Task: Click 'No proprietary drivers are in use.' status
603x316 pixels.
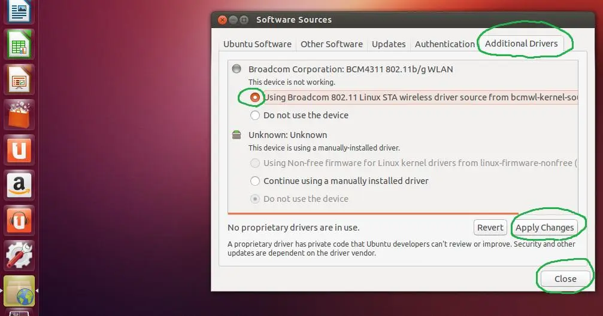Action: coord(293,228)
